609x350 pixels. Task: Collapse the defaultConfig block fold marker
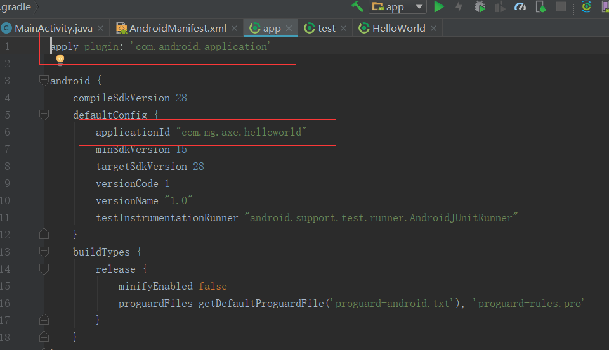click(x=44, y=115)
